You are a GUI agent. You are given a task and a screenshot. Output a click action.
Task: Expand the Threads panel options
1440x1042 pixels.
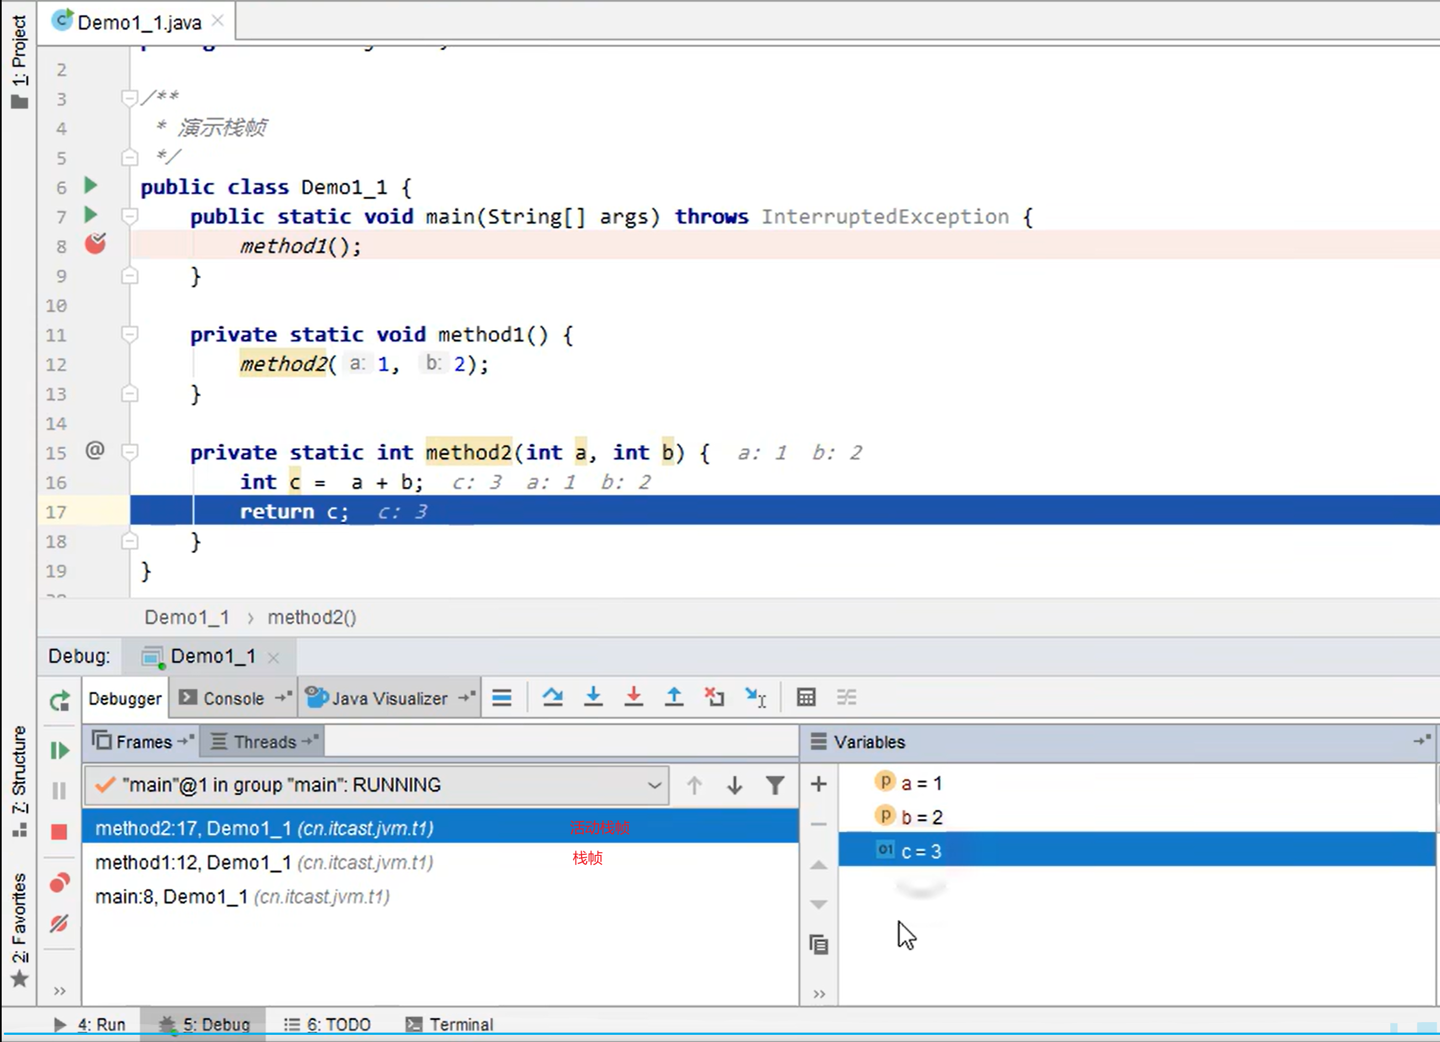311,741
